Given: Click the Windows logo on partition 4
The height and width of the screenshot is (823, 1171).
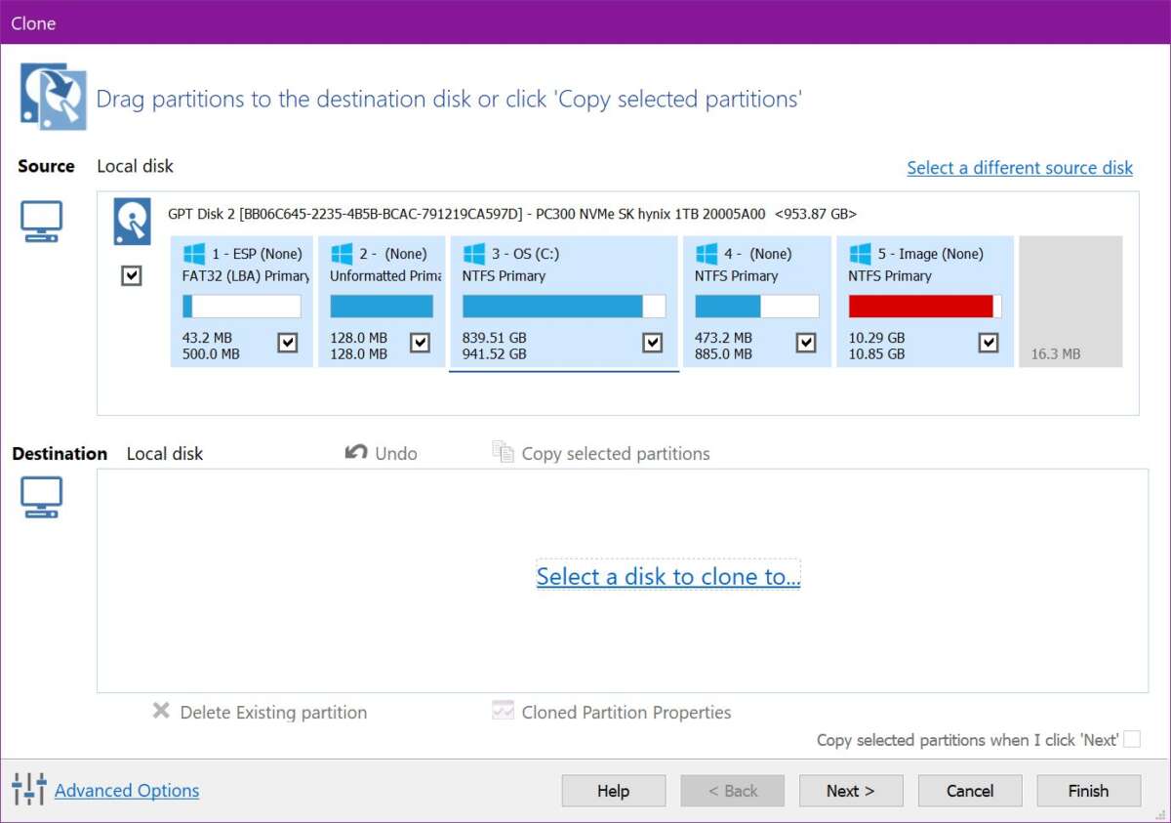Looking at the screenshot, I should tap(707, 254).
